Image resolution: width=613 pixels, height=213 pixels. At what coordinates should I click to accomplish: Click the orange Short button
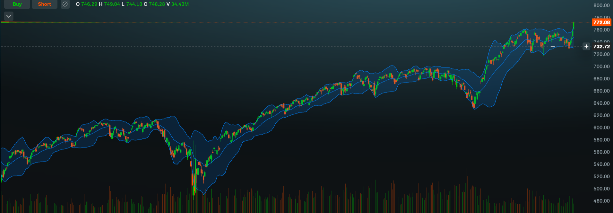[x=44, y=4]
